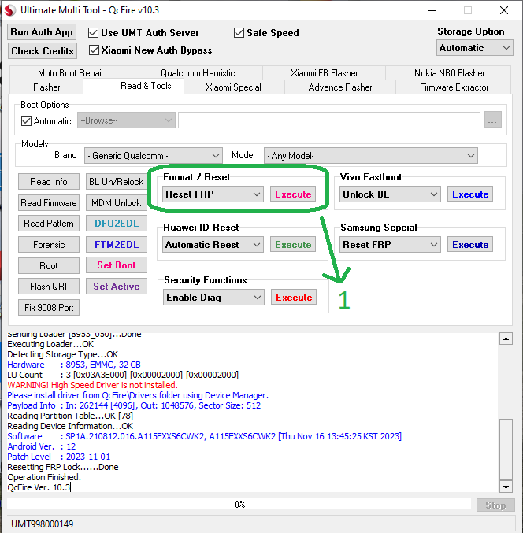
Task: Click Read Info button
Action: (49, 182)
